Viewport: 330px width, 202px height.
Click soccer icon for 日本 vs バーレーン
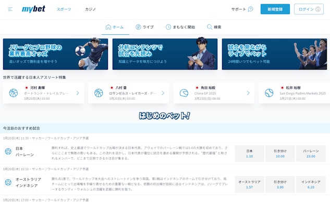click(x=8, y=151)
